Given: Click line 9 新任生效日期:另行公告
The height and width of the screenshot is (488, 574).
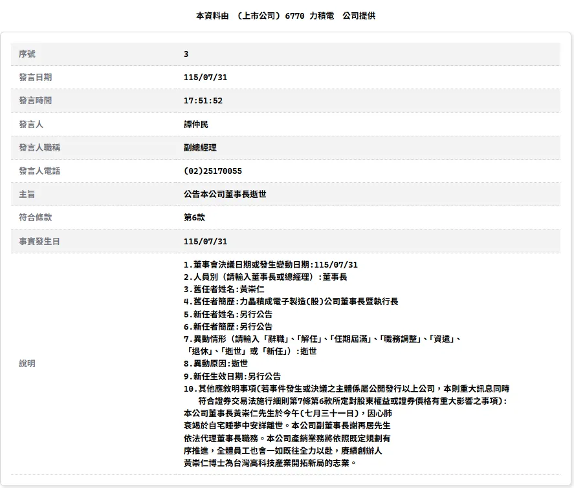Looking at the screenshot, I should [232, 376].
